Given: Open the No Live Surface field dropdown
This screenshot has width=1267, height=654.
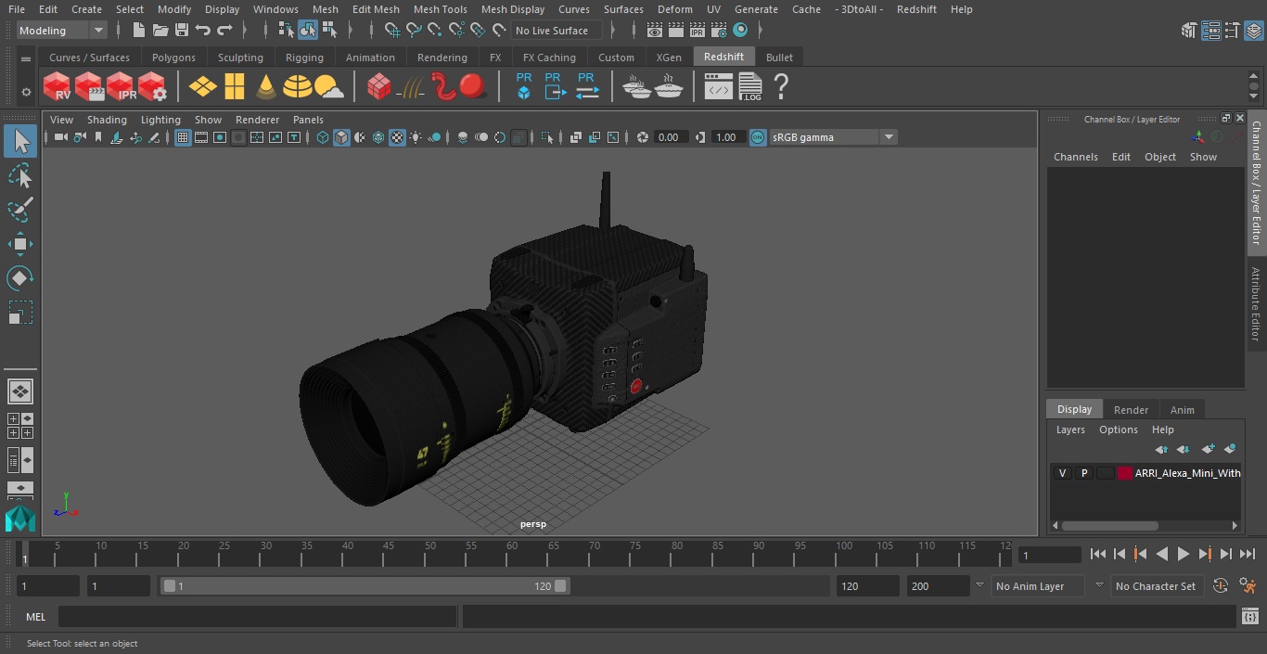Looking at the screenshot, I should tap(558, 31).
